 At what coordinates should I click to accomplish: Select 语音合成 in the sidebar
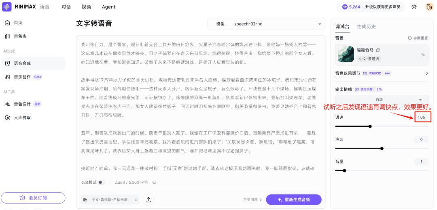pos(33,63)
